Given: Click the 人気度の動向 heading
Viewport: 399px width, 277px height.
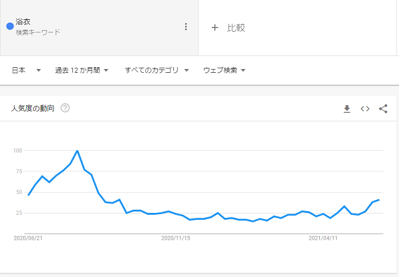Looking at the screenshot, I should click(32, 108).
